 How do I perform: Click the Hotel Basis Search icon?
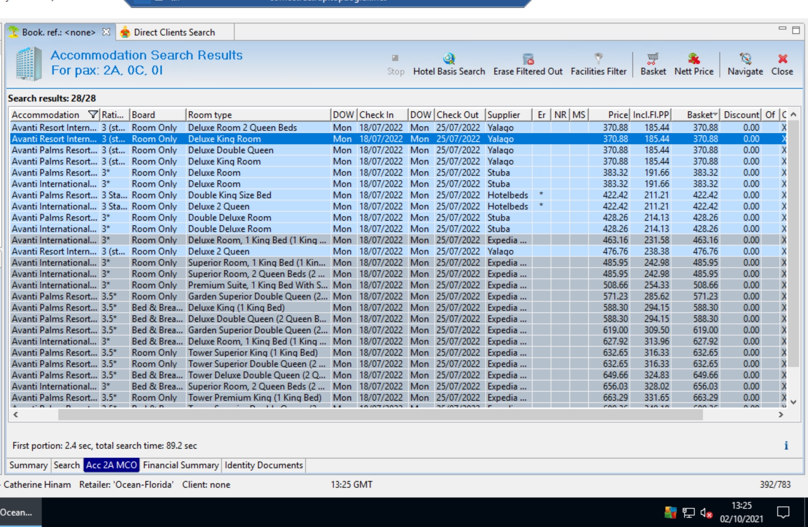(449, 59)
